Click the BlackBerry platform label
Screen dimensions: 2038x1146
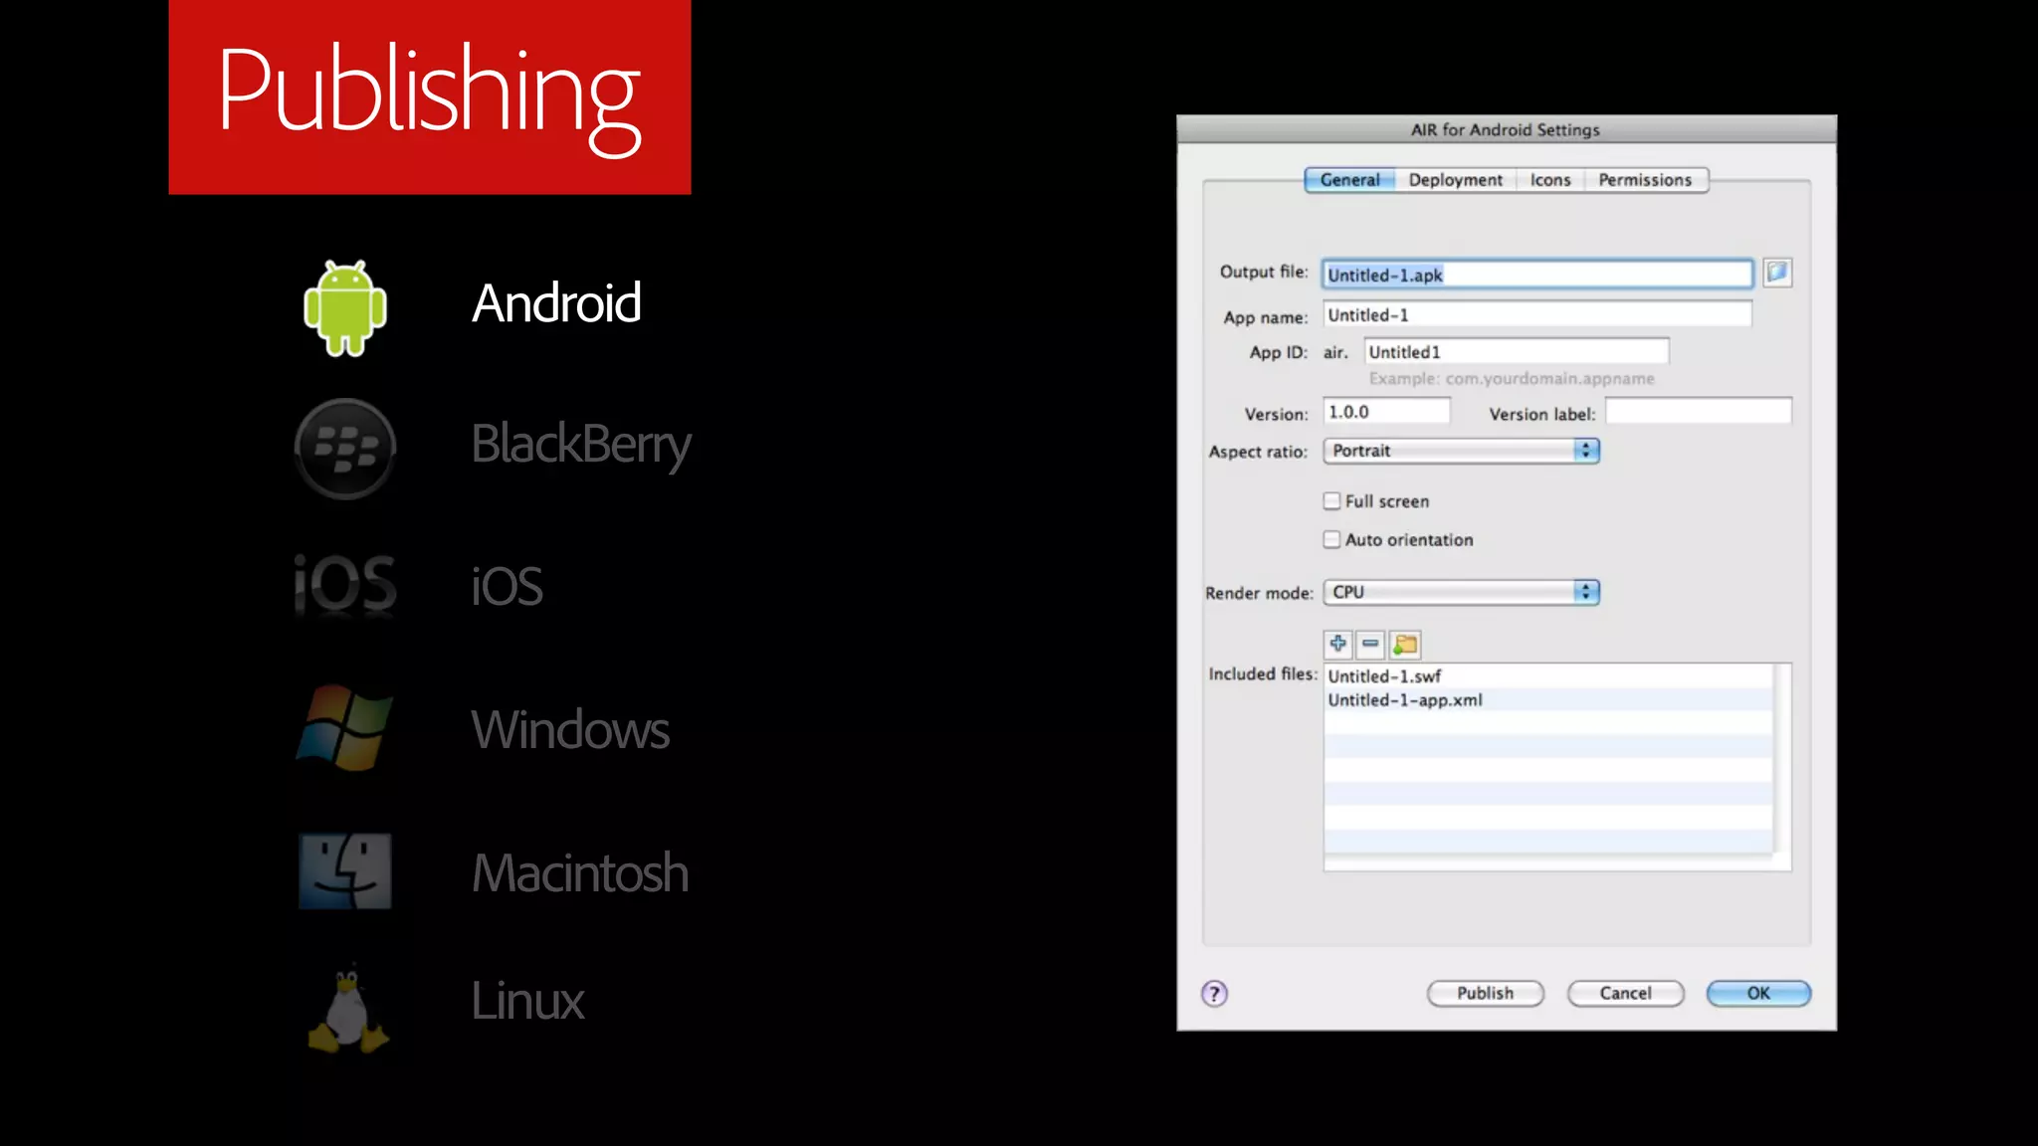click(x=581, y=445)
